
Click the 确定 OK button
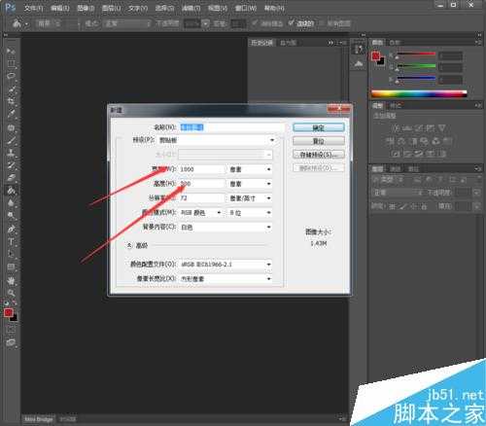319,127
